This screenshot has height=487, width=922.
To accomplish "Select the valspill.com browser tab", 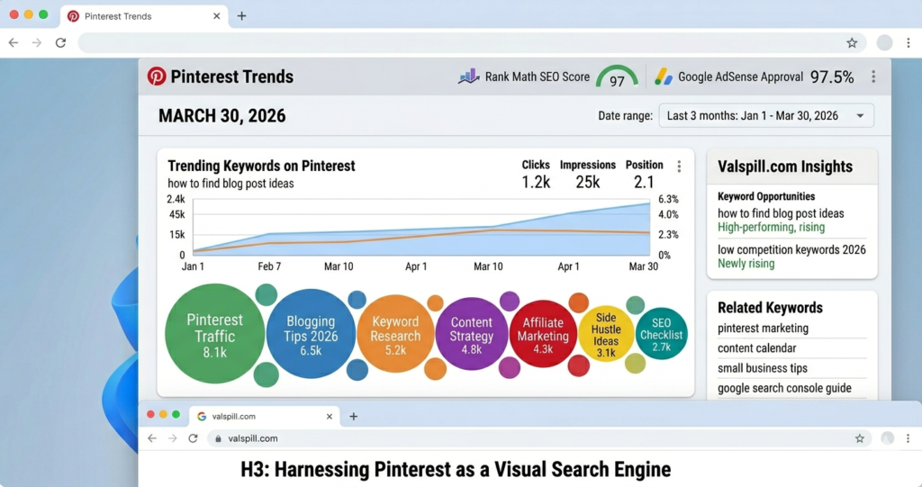I will point(265,417).
